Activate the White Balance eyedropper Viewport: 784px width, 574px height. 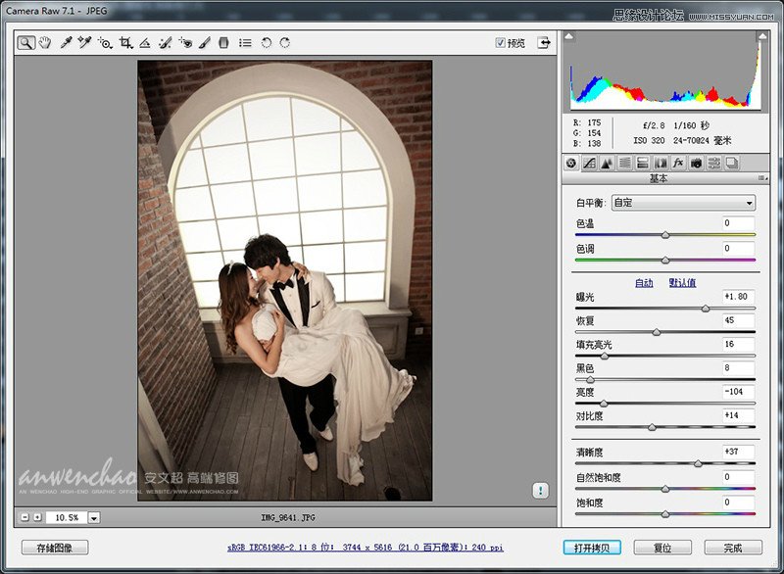click(x=65, y=42)
